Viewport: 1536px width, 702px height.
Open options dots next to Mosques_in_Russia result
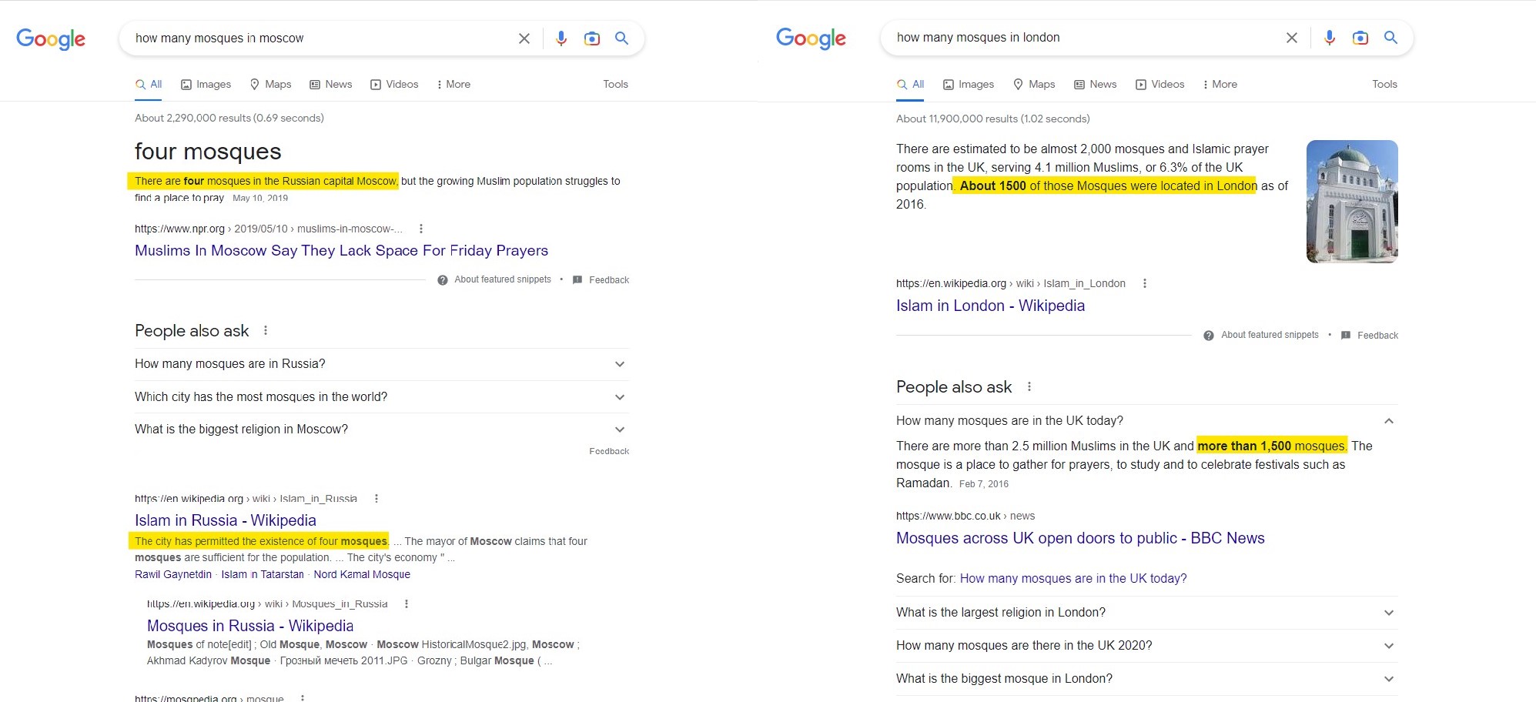point(407,604)
